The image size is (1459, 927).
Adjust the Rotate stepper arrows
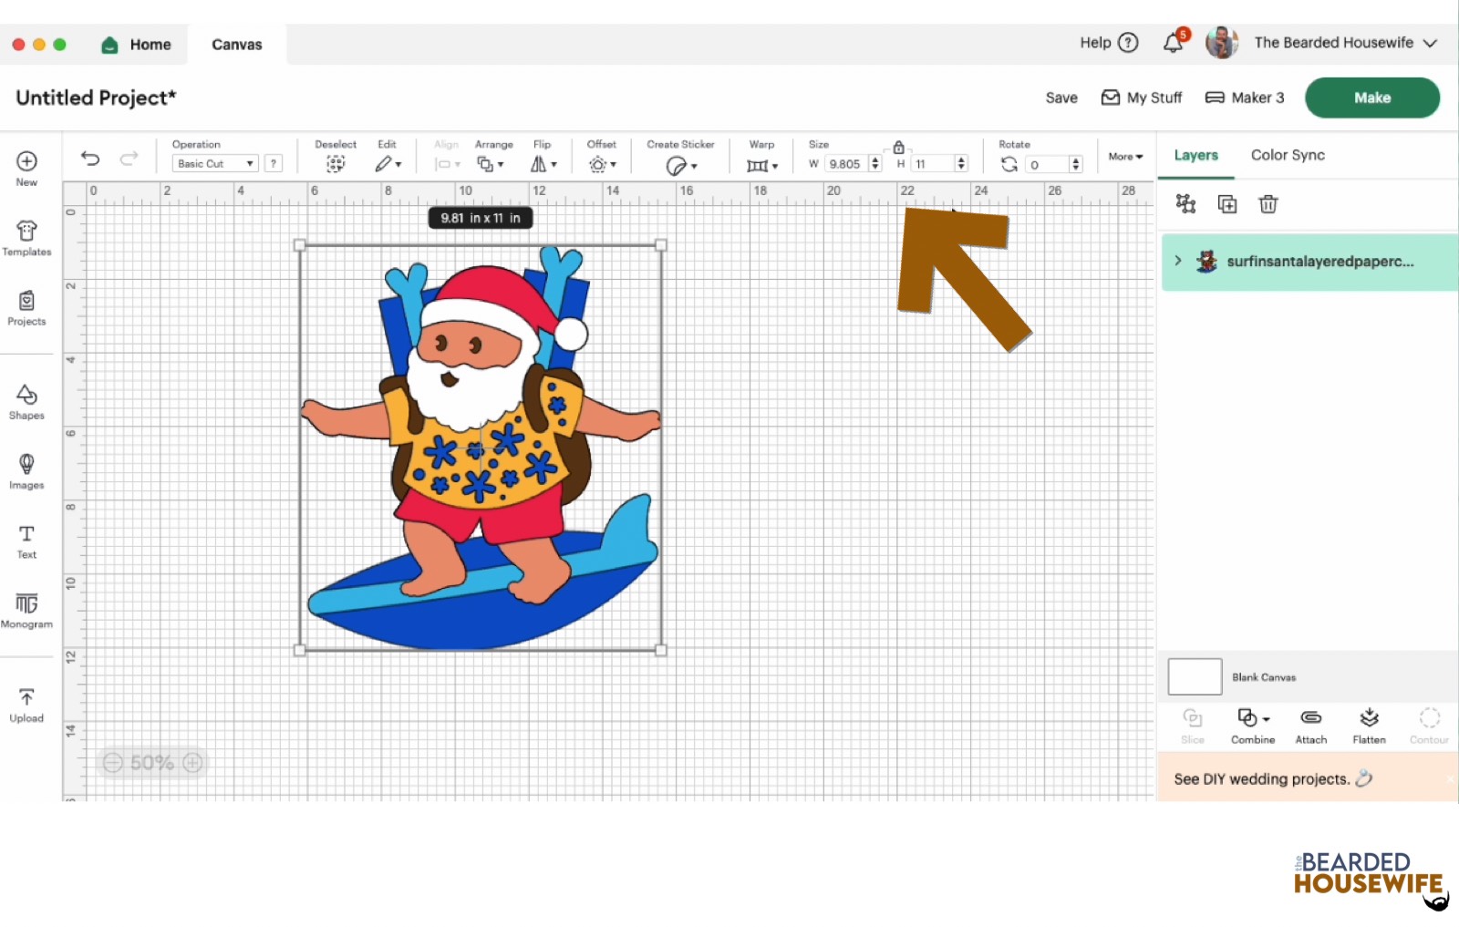pos(1076,165)
